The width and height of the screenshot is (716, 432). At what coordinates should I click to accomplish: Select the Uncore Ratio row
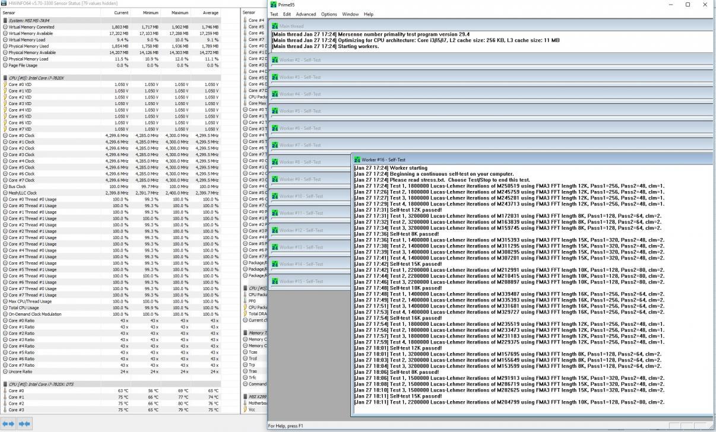point(110,371)
